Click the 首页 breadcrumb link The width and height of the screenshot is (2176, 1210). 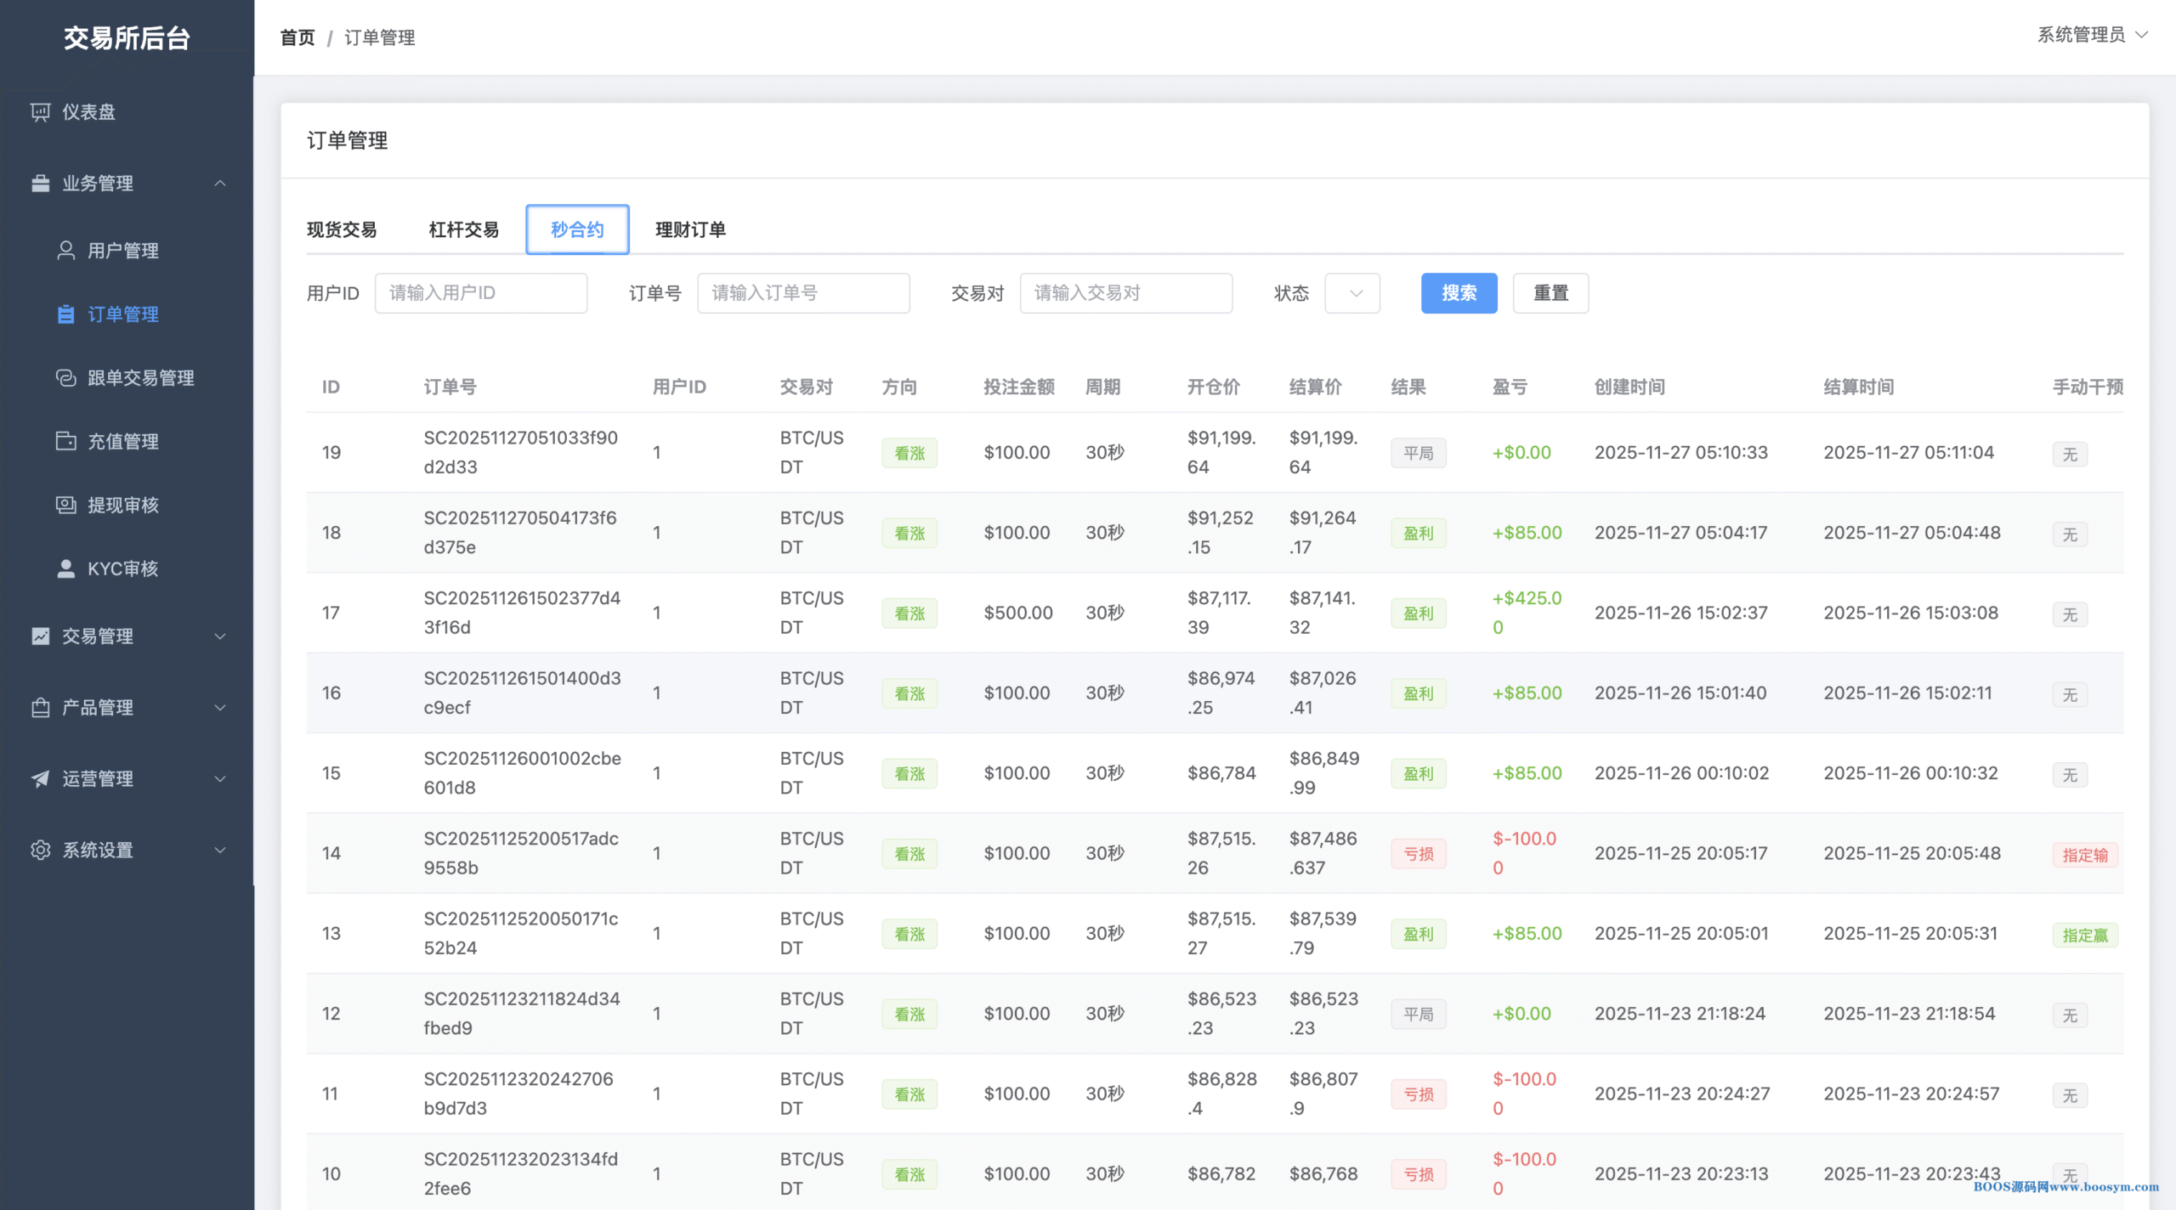pyautogui.click(x=297, y=37)
